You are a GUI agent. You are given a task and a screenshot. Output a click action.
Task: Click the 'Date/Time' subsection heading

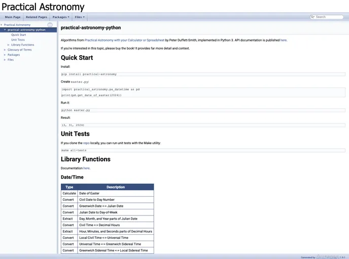tap(72, 177)
